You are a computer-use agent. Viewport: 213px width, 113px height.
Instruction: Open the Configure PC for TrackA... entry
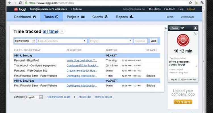(x=82, y=66)
